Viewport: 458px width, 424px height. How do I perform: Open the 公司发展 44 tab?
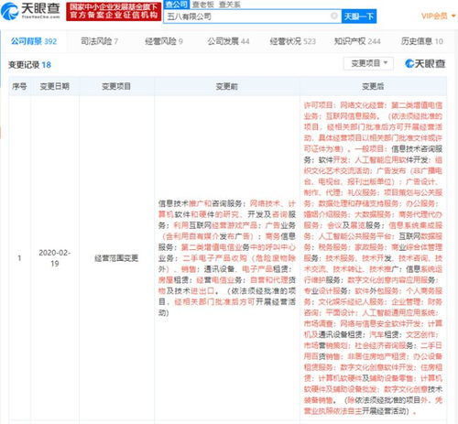pos(228,41)
